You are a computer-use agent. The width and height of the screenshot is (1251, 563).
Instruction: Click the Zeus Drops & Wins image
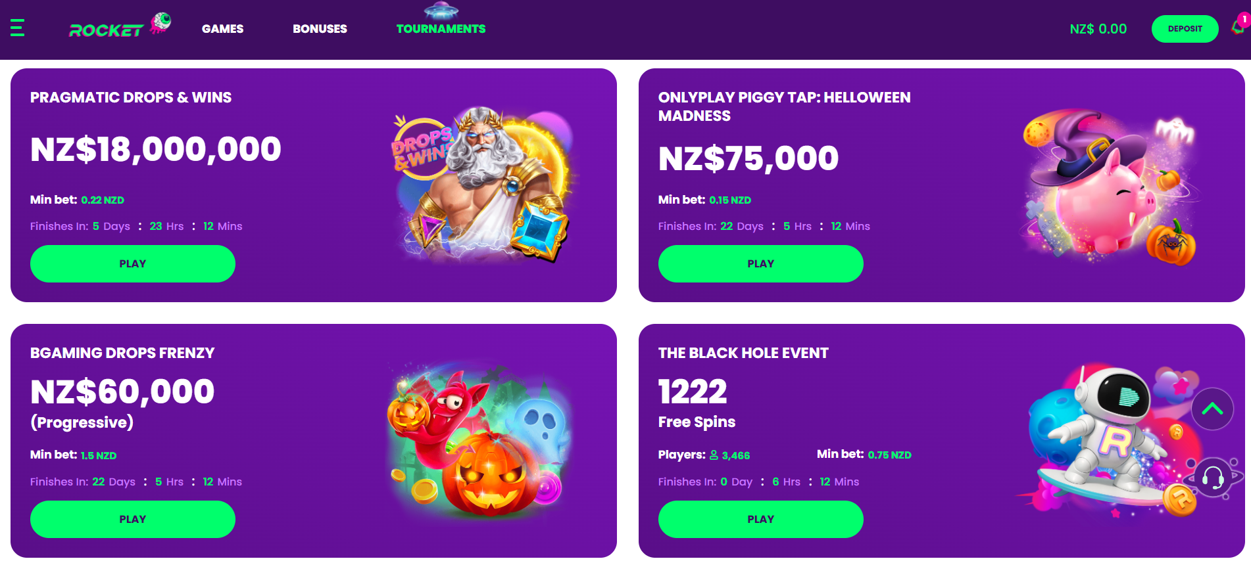point(482,184)
